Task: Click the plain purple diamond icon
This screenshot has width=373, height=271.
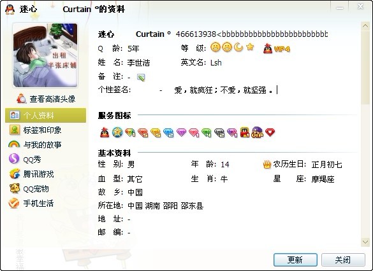Action: [181, 133]
